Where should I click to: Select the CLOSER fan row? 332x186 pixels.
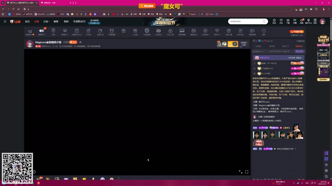tap(278, 74)
